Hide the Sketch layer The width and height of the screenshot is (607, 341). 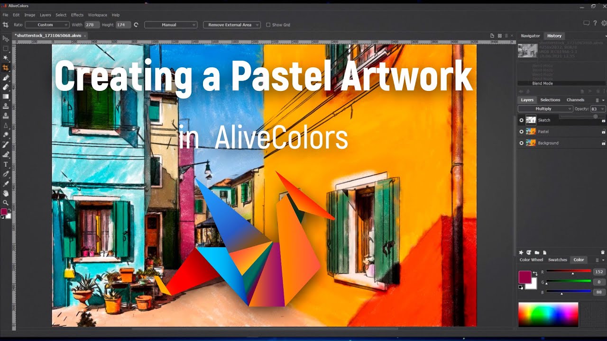[x=522, y=120]
